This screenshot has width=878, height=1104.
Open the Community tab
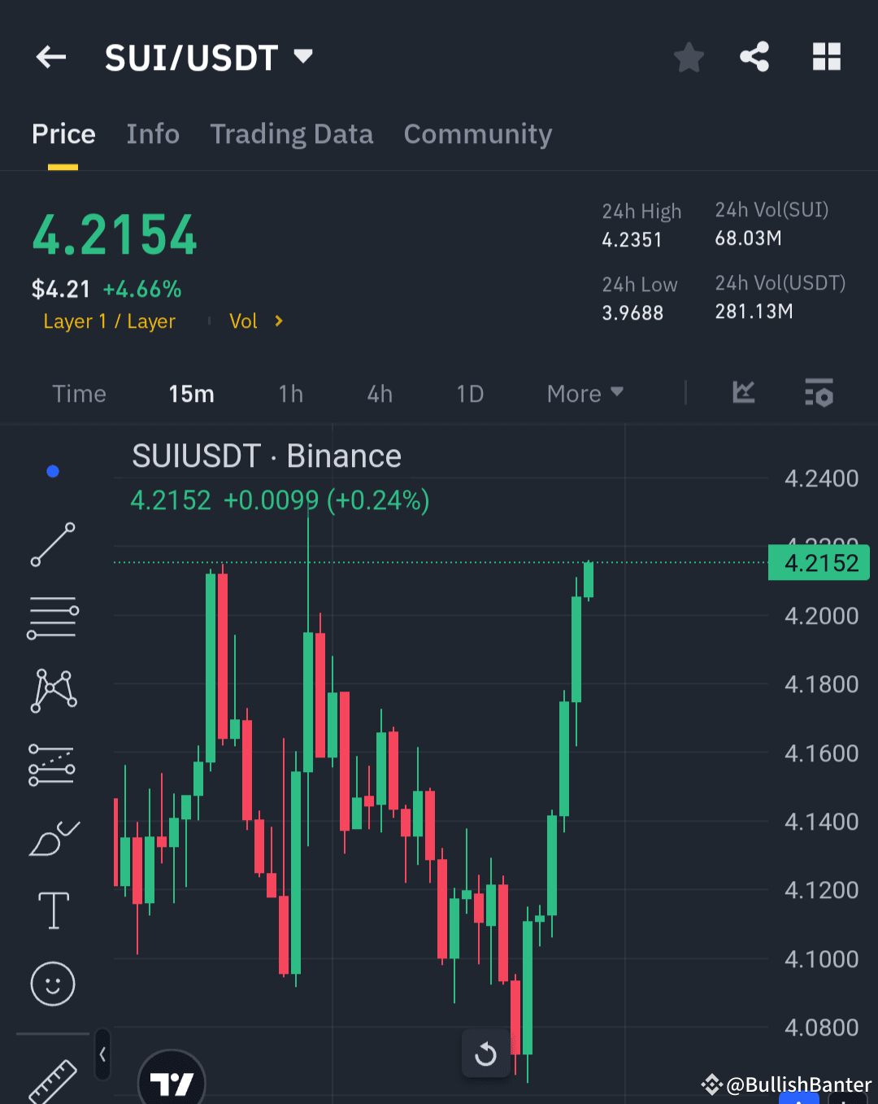pyautogui.click(x=478, y=133)
